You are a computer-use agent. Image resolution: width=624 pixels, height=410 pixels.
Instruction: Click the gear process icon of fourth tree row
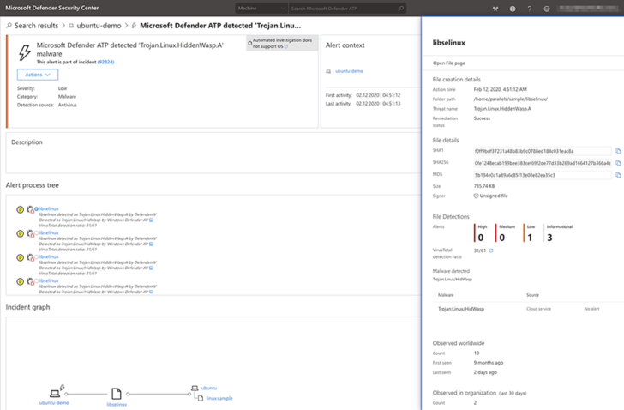(30, 281)
